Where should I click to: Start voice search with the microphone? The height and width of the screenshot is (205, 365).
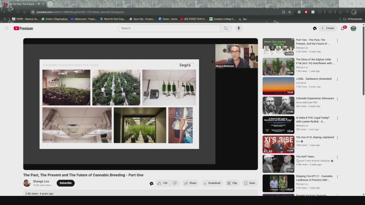[x=239, y=28]
